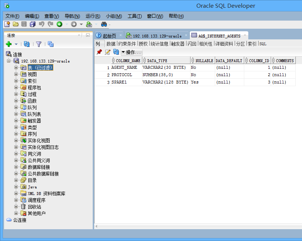Expand the 视图 node
Image resolution: width=302 pixels, height=241 pixels.
16,74
